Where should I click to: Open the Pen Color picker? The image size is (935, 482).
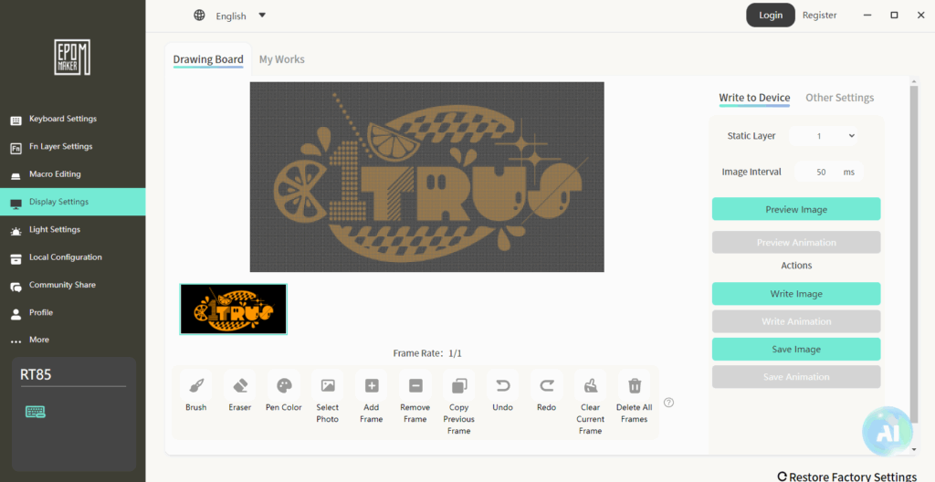click(284, 386)
